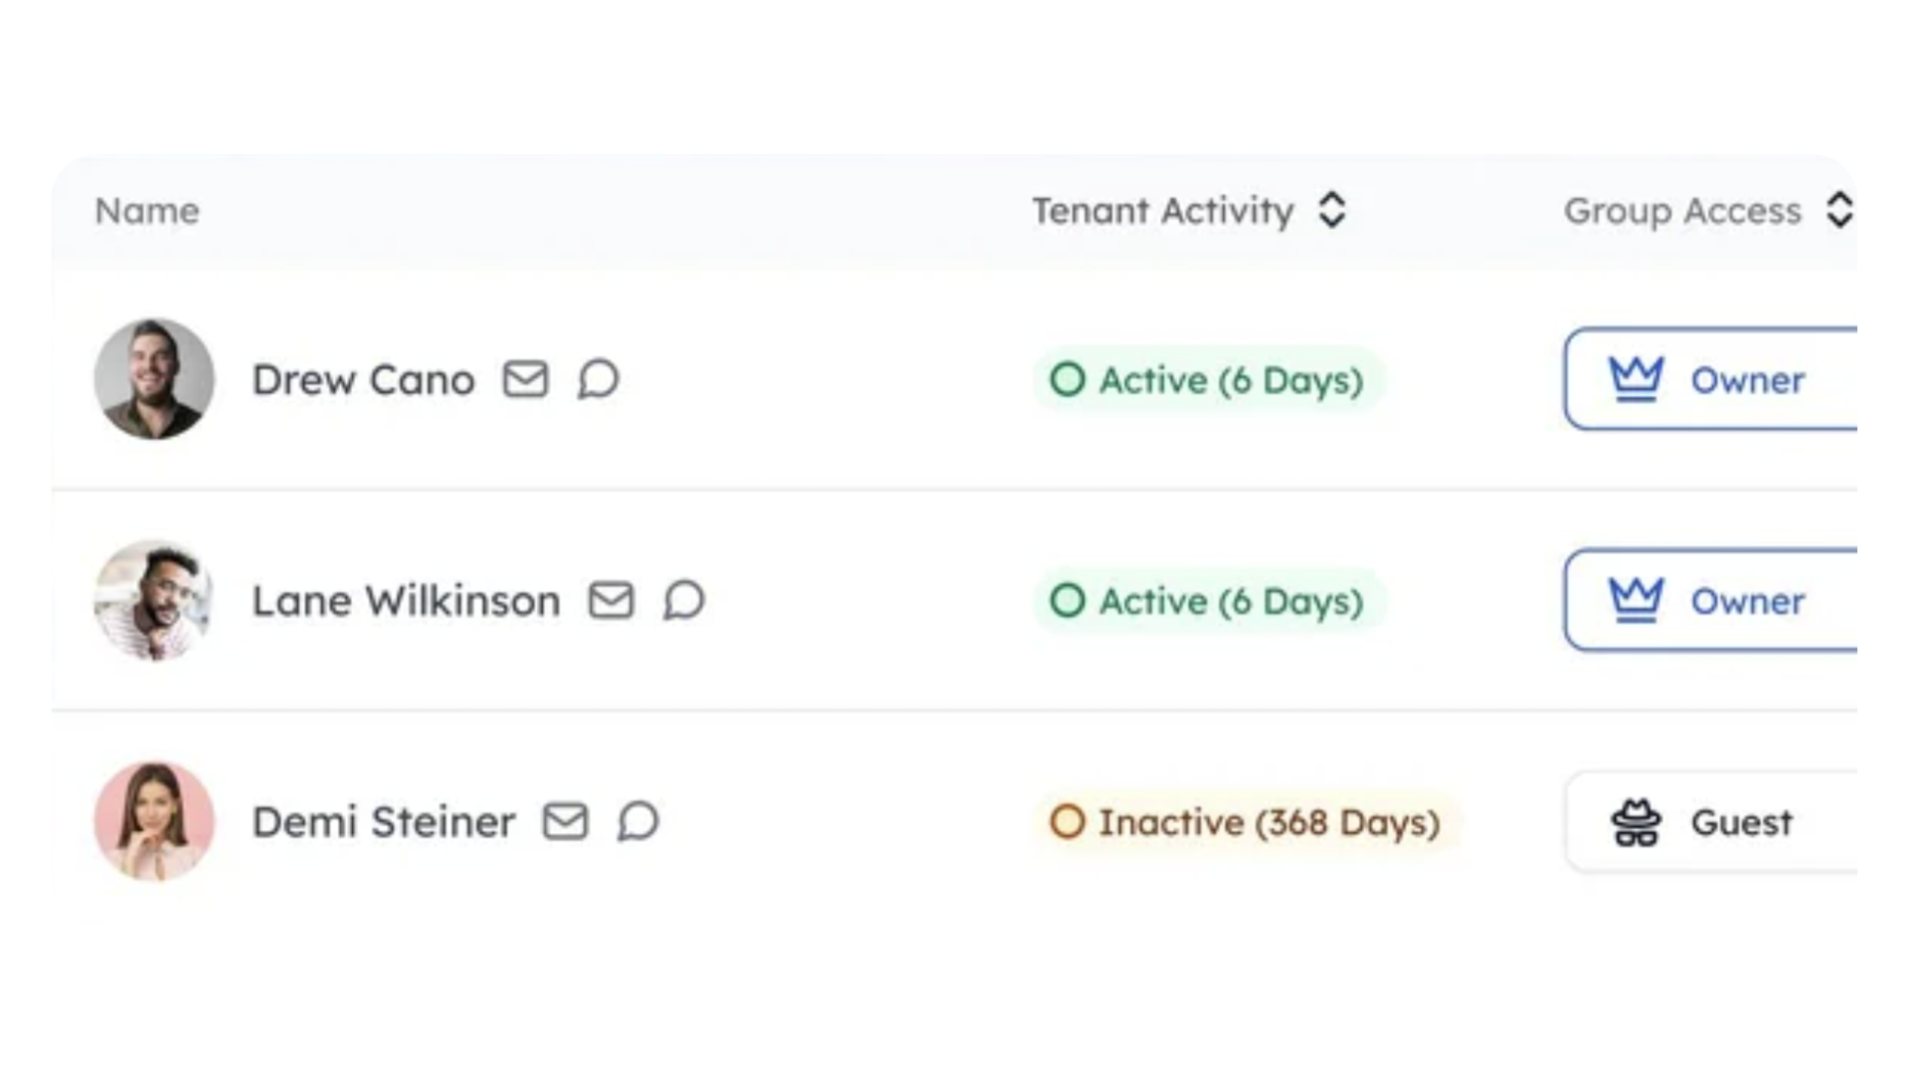Click the Inactive (368 Days) status badge
Viewport: 1909px width, 1074px height.
click(1247, 822)
